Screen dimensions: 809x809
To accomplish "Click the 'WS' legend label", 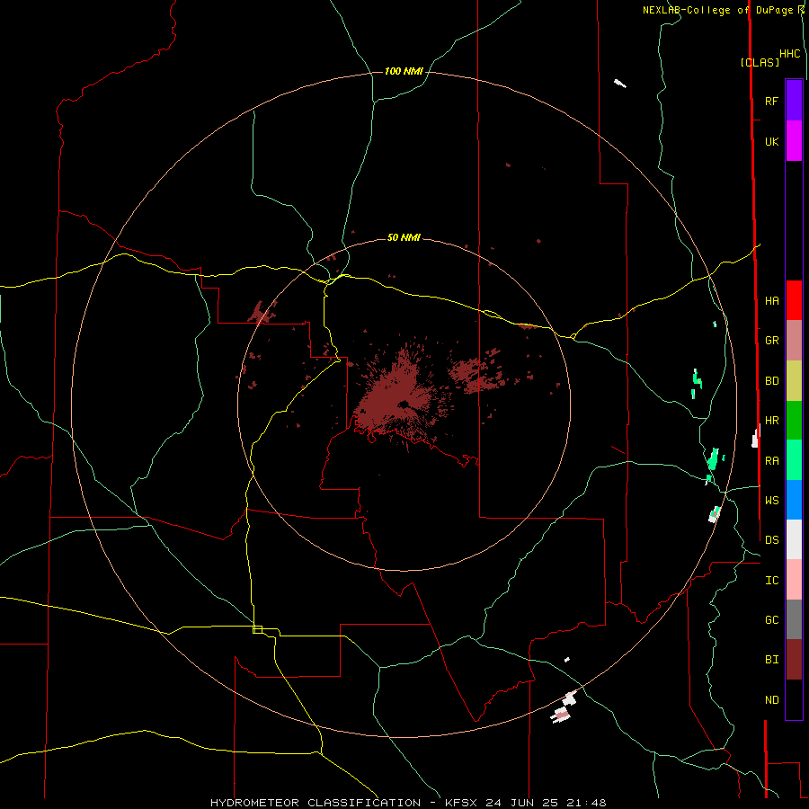I will tap(772, 501).
